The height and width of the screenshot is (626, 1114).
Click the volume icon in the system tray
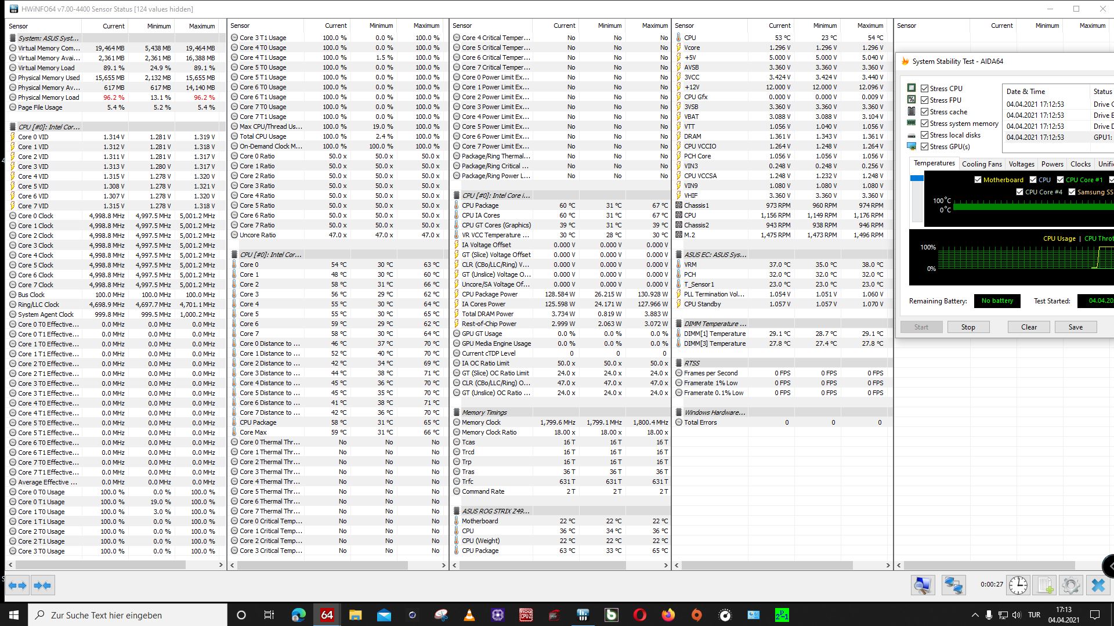click(x=1016, y=615)
